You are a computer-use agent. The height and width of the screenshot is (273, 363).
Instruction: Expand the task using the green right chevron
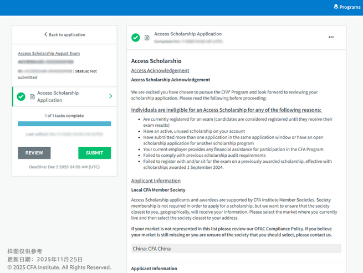tap(111, 96)
